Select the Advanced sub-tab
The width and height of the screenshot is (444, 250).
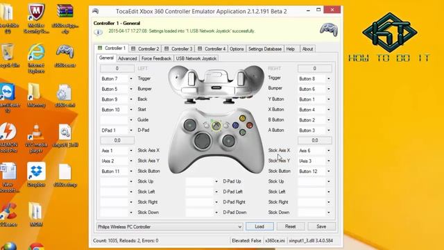tap(128, 58)
